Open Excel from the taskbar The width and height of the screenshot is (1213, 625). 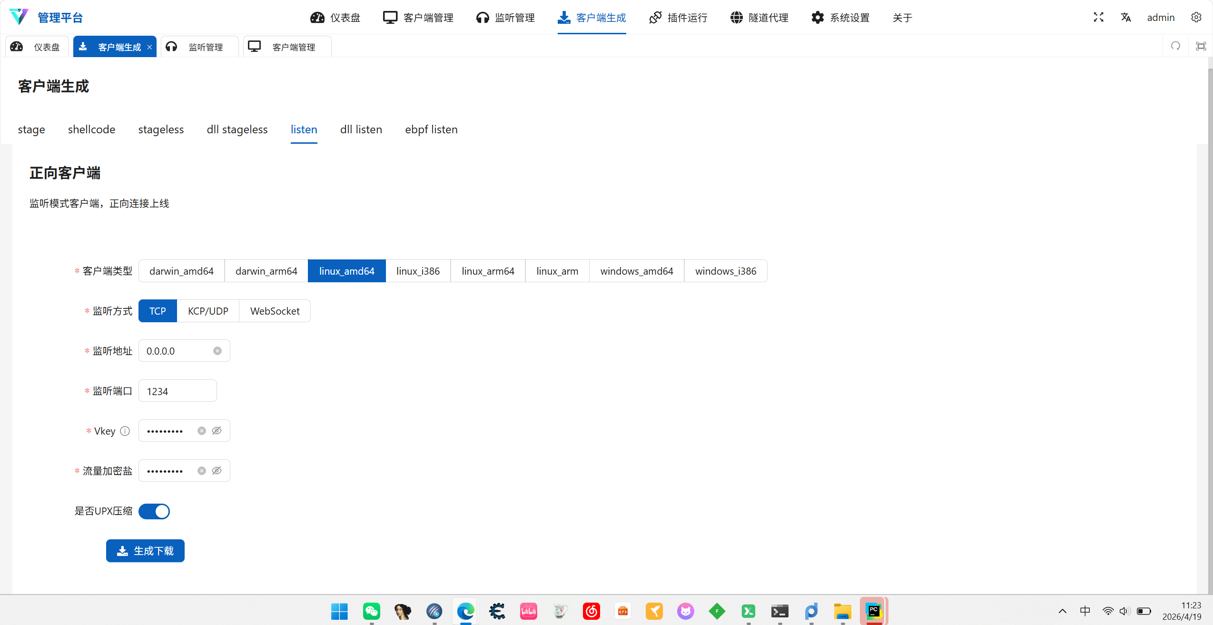click(748, 611)
